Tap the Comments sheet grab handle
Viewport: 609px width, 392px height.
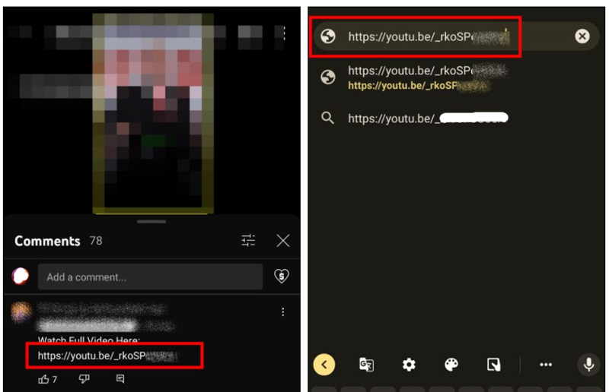[151, 222]
